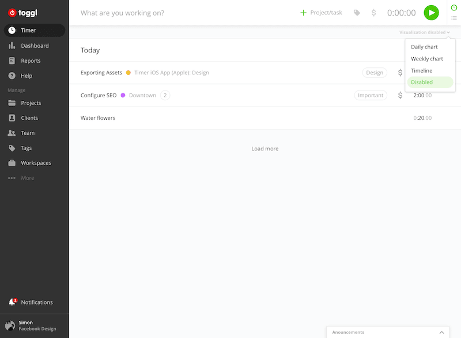Click the Notifications bell icon

tap(12, 302)
